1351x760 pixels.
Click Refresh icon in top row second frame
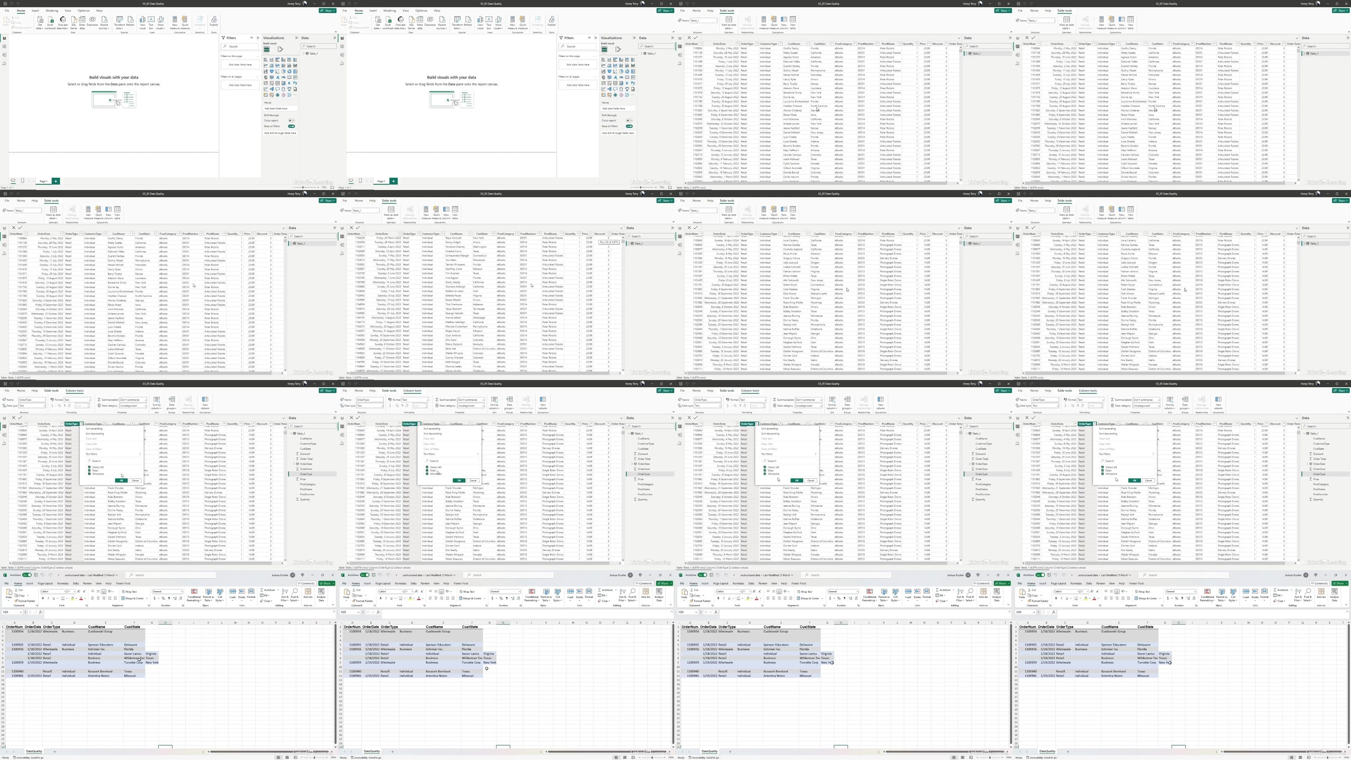(x=468, y=22)
